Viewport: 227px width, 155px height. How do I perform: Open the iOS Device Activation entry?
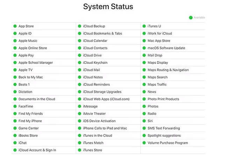[x=99, y=121]
